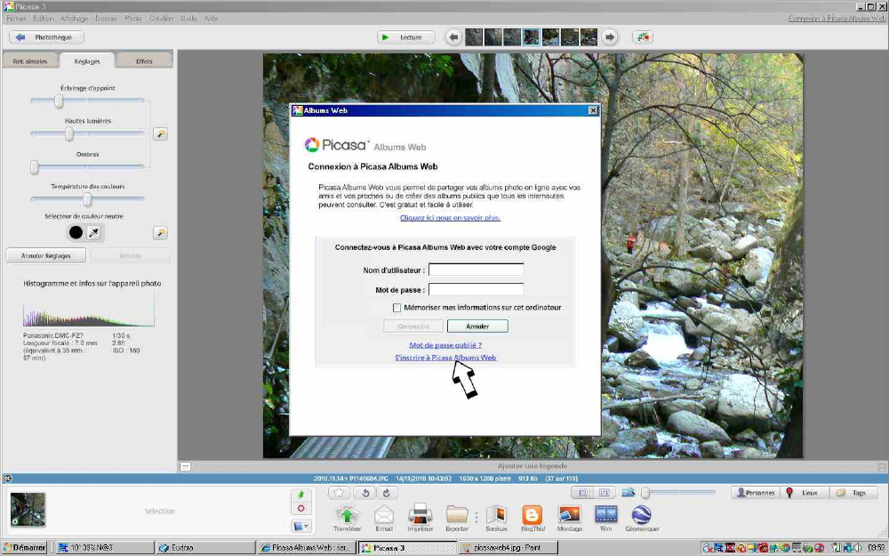
Task: Pick neutral color with eyedropper
Action: tap(94, 232)
